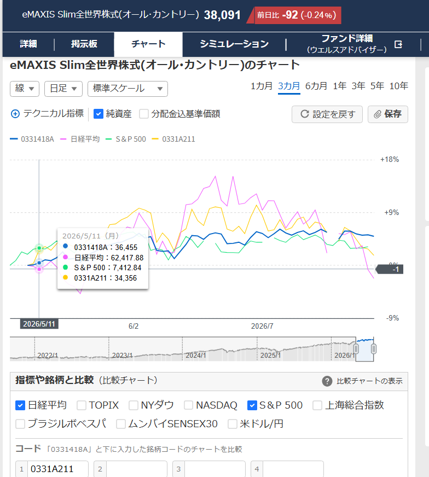Check the TOPIX comparison checkbox
Image resolution: width=429 pixels, height=477 pixels.
81,405
